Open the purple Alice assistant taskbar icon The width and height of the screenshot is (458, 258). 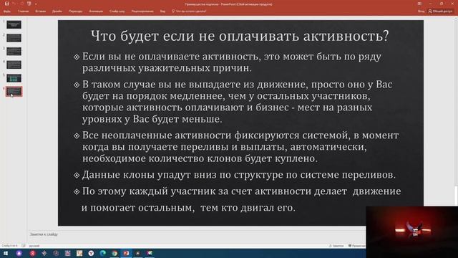pyautogui.click(x=19, y=253)
